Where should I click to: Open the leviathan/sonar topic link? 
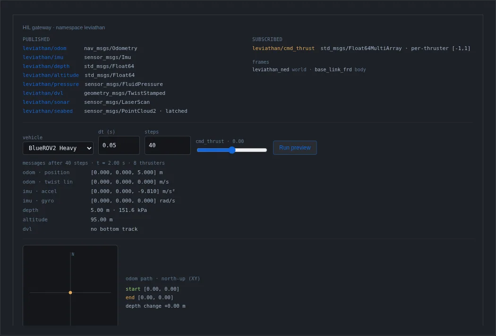(46, 102)
